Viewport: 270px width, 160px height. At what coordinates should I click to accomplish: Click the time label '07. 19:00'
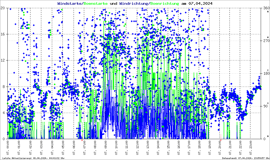click(x=210, y=148)
